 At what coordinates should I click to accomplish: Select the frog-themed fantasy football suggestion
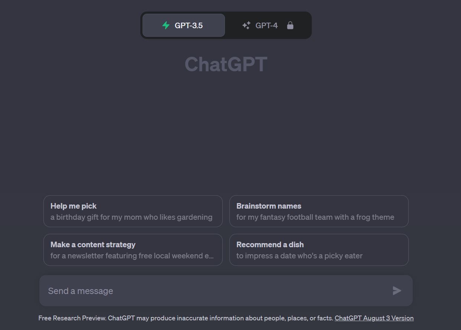[314, 217]
